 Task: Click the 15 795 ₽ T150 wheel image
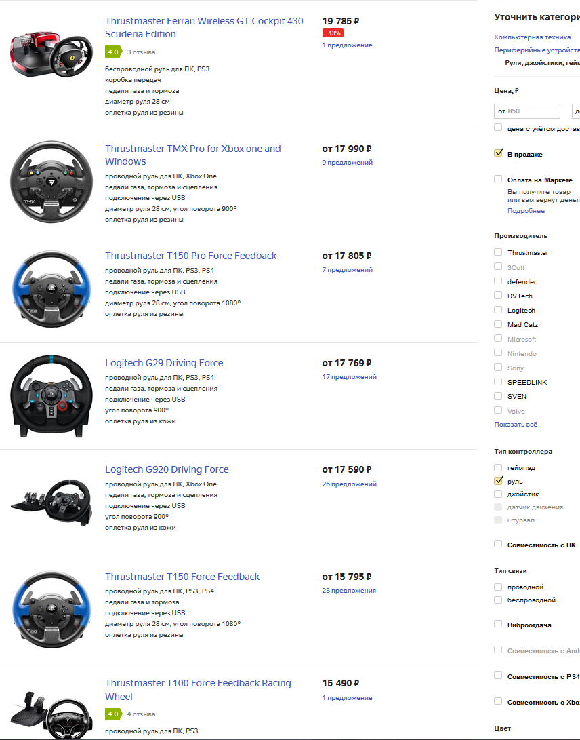51,610
